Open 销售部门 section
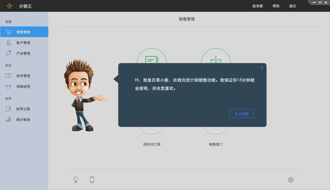 click(216, 144)
